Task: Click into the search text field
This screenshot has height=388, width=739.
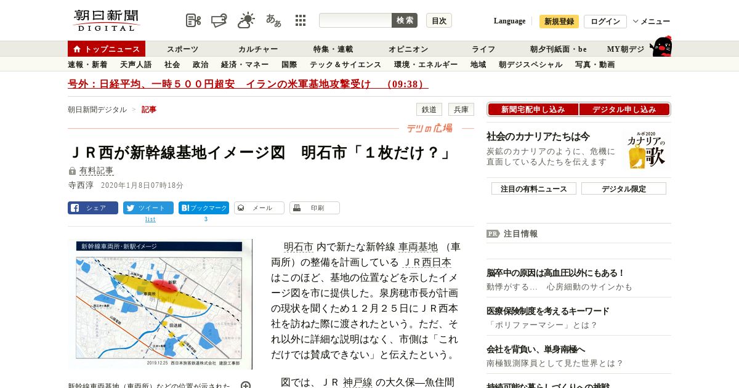Action: tap(355, 20)
